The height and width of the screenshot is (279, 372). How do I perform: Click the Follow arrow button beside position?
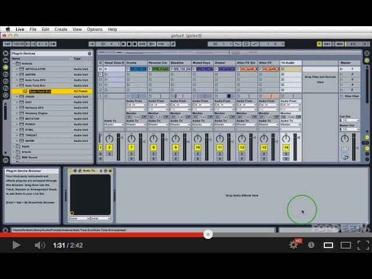point(92,44)
